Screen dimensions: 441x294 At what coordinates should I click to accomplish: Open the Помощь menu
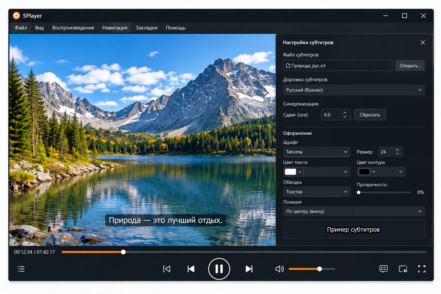[175, 28]
